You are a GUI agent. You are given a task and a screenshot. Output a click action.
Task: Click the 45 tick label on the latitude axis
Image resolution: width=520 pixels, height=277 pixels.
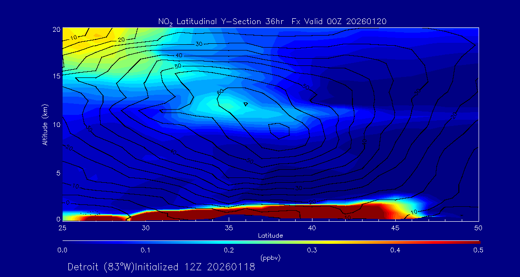tap(395, 227)
